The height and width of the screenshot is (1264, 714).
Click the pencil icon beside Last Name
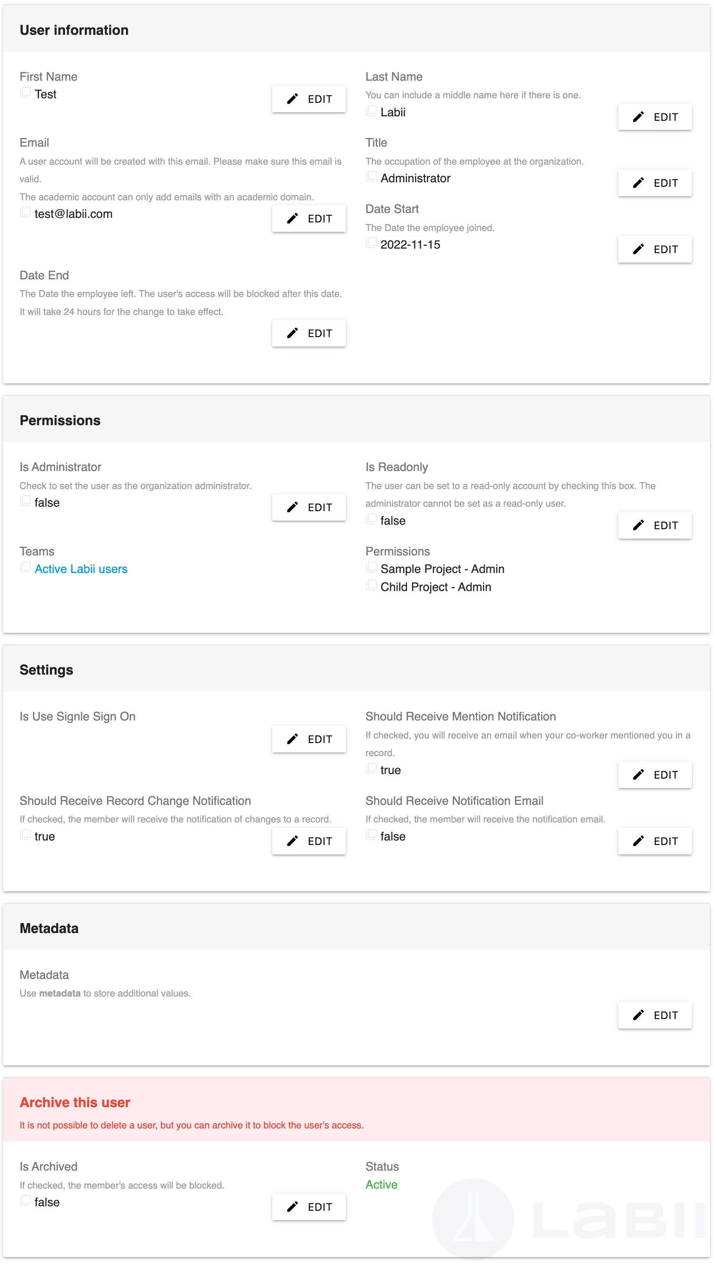pos(638,117)
